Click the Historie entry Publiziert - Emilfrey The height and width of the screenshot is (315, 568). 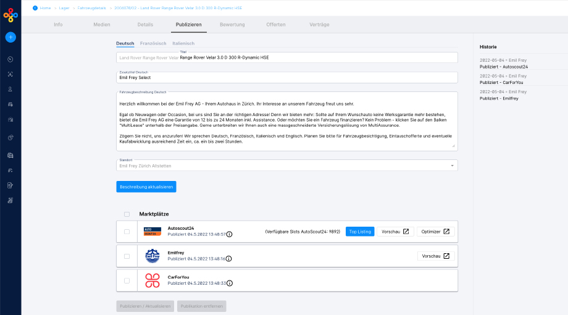click(x=499, y=99)
